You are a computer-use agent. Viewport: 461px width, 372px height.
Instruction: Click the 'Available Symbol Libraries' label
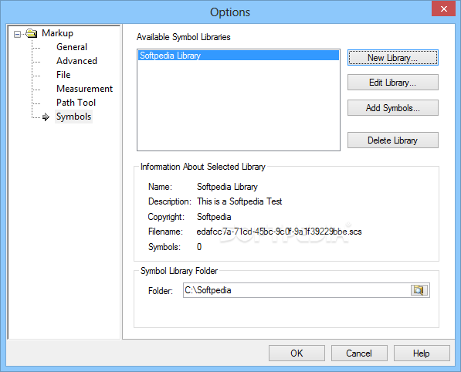click(x=183, y=37)
